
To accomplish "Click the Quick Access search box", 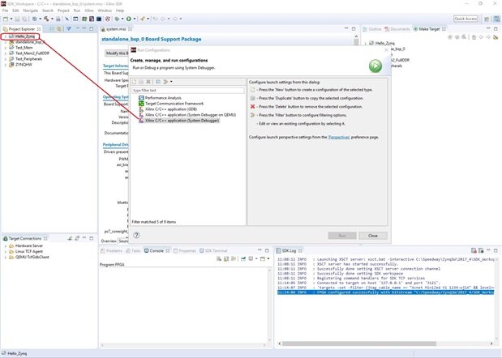I will [466, 18].
